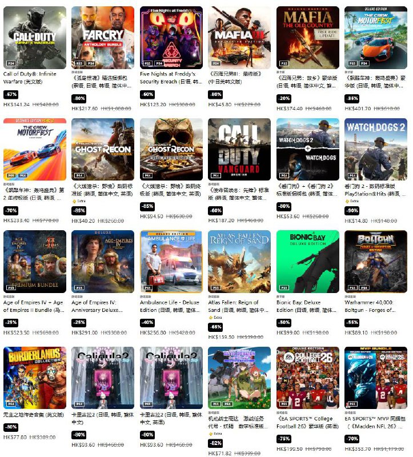Select the Ghost Recon Wildlands Ultimate Edition skull cover
Image resolution: width=413 pixels, height=457 pixels.
(x=171, y=149)
